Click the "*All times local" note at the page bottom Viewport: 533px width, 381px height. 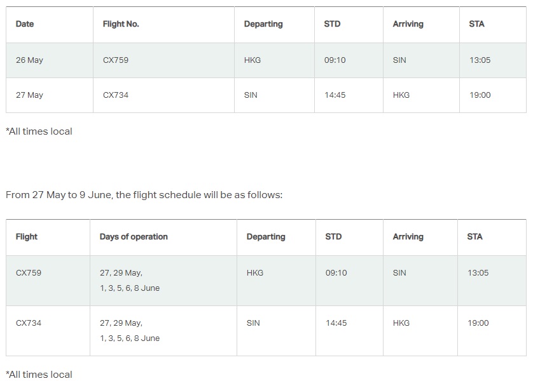(x=39, y=375)
